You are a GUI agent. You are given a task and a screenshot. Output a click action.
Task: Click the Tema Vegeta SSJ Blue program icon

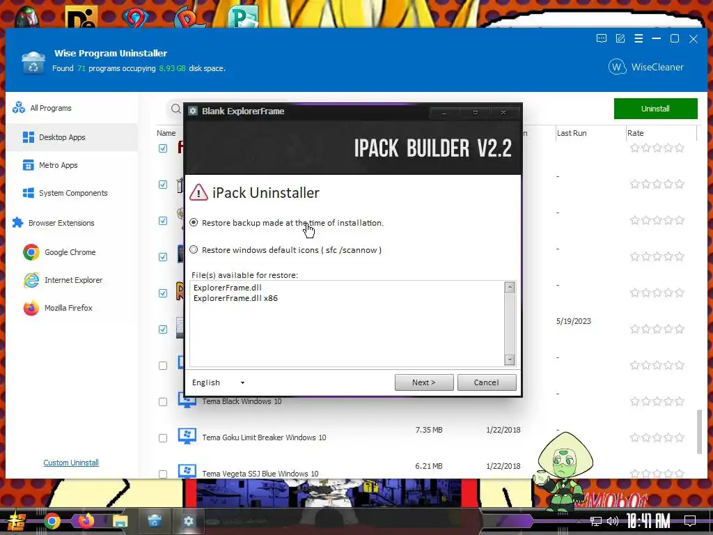point(187,471)
